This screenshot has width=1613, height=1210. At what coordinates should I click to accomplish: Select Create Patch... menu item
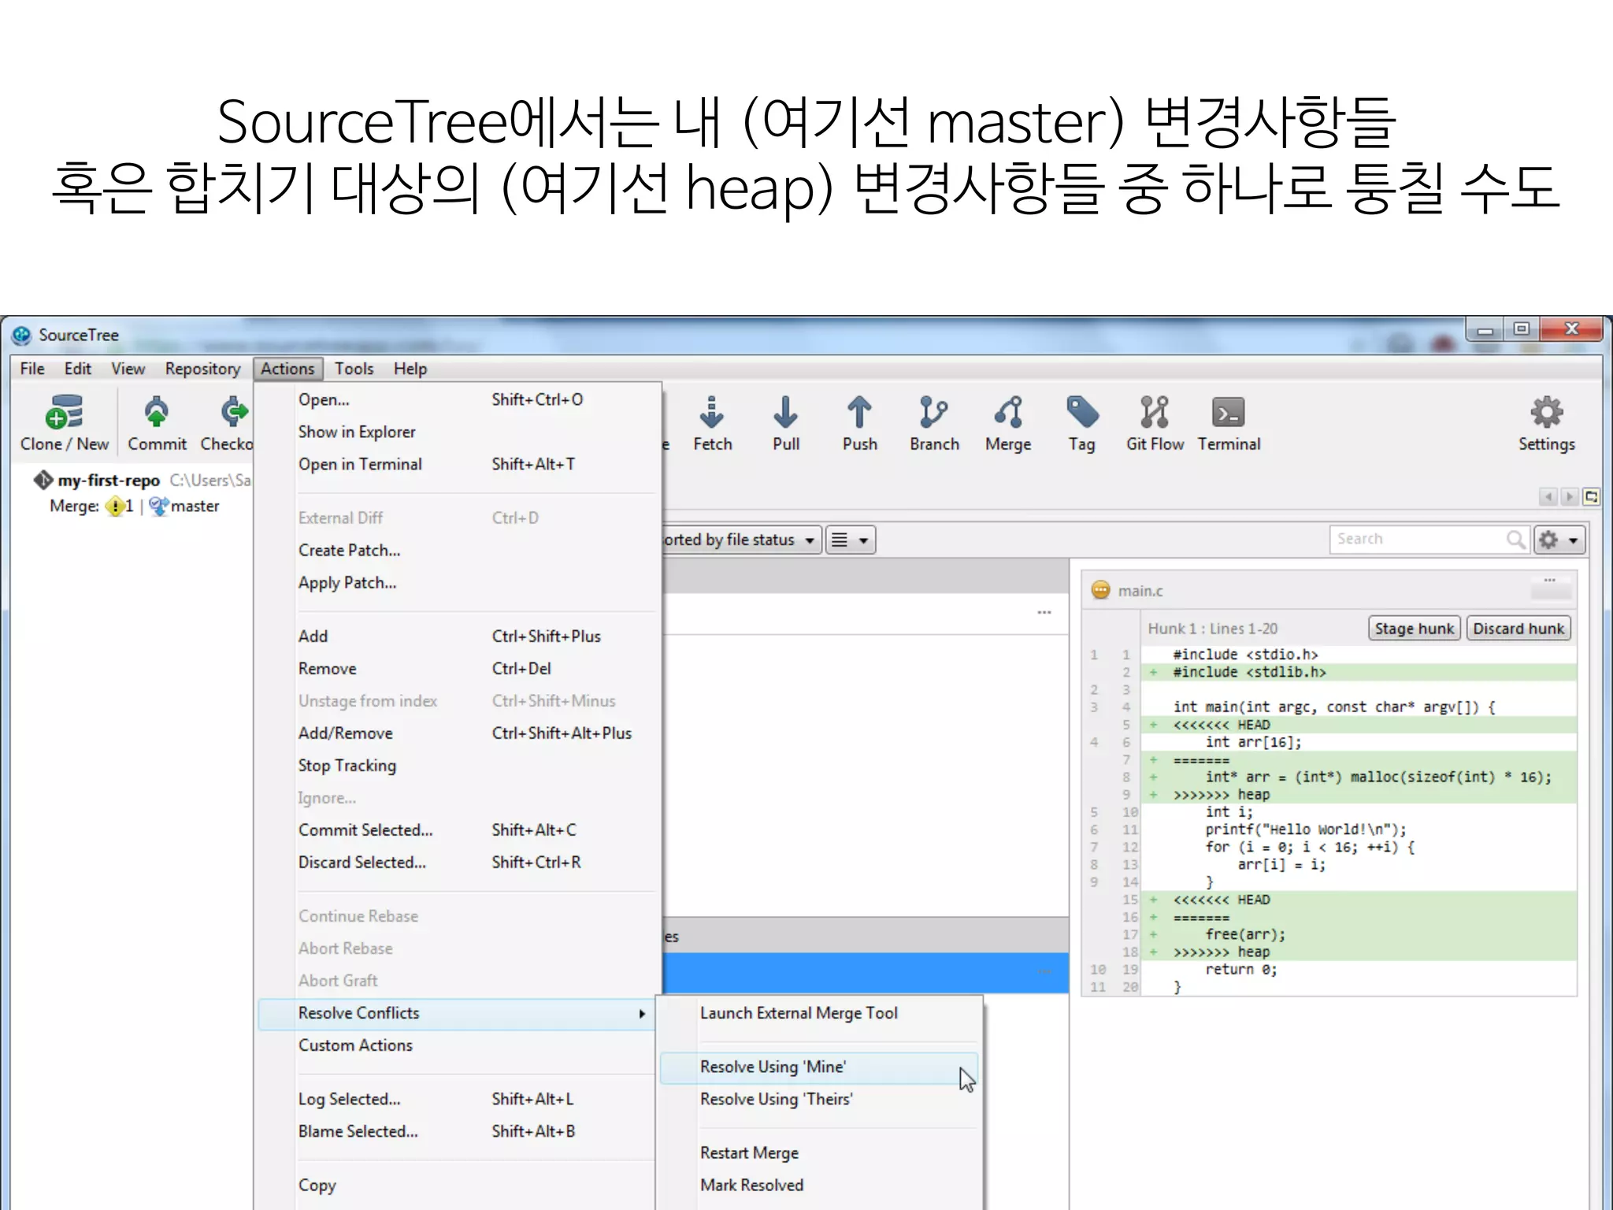[458, 550]
